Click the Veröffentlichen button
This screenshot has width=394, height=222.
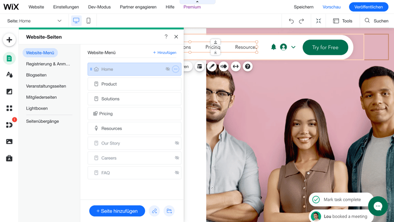(x=368, y=7)
